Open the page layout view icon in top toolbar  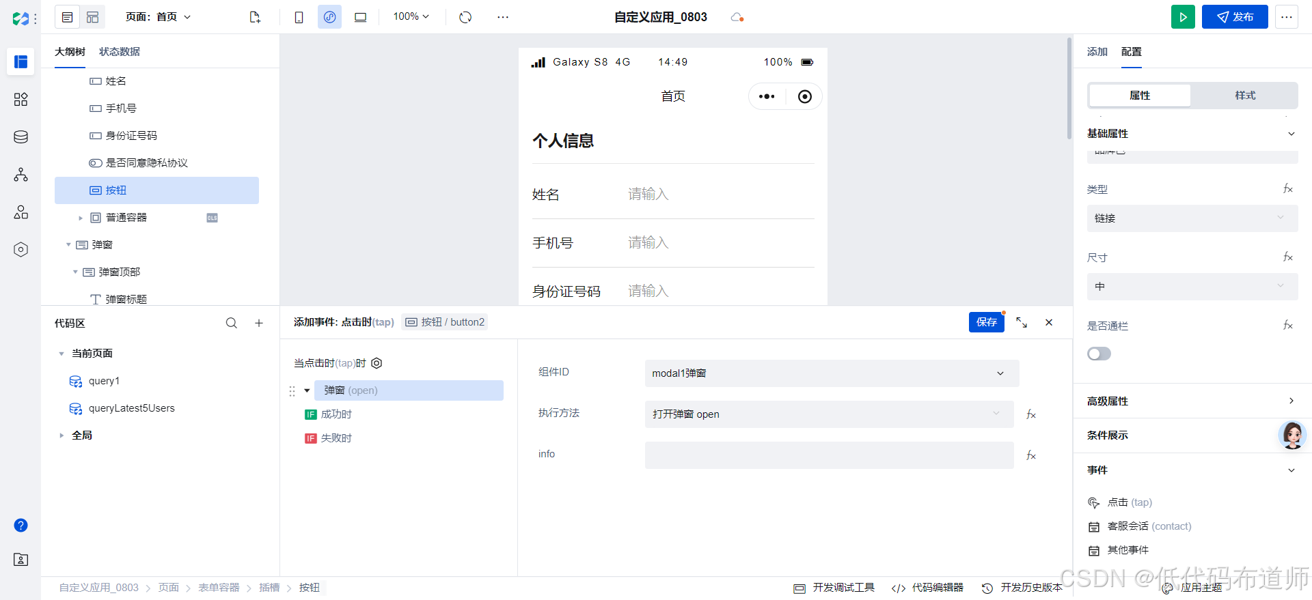[67, 17]
